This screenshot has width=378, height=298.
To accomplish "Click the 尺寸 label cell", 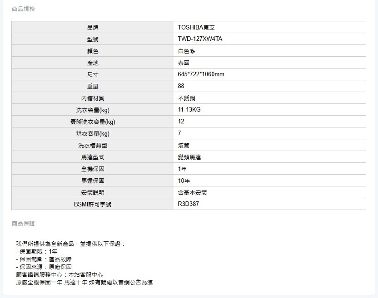I will [93, 74].
